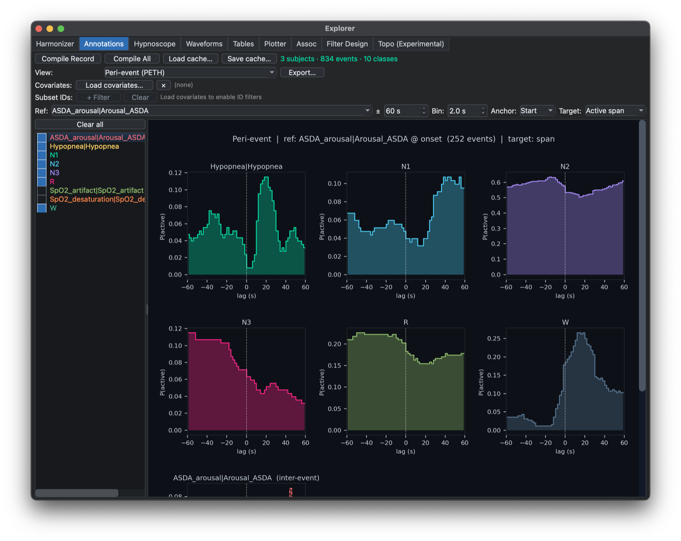
Task: Click the "ASDA_arousal|Arousal_ASDA (inter-event)" plot title
Action: (246, 478)
